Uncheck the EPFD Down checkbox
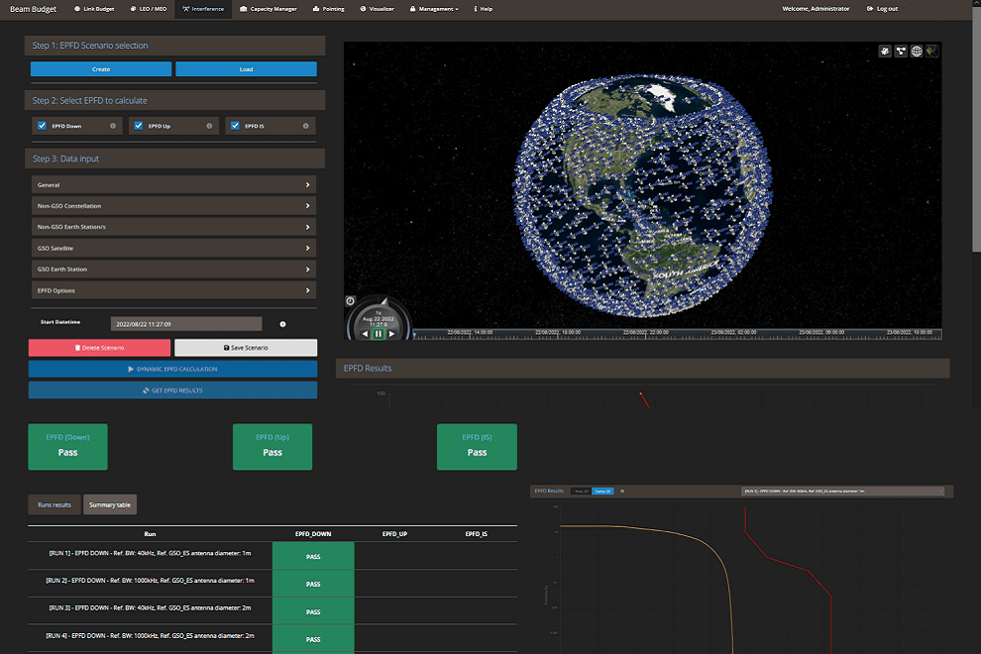The height and width of the screenshot is (654, 981). 42,126
